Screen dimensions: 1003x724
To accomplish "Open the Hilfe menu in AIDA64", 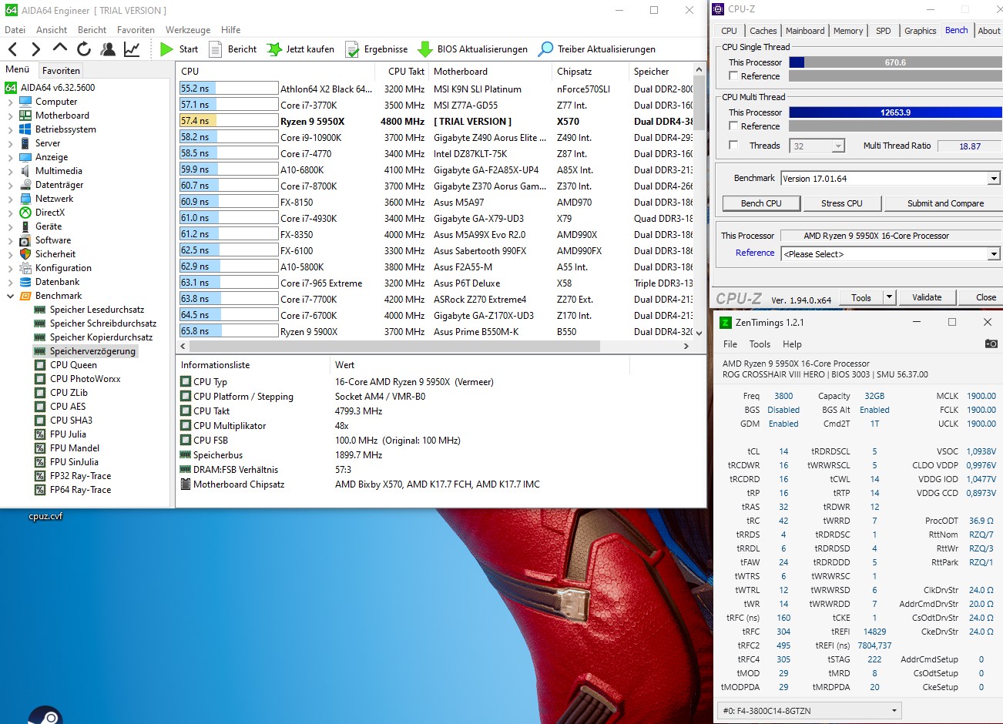I will (231, 30).
